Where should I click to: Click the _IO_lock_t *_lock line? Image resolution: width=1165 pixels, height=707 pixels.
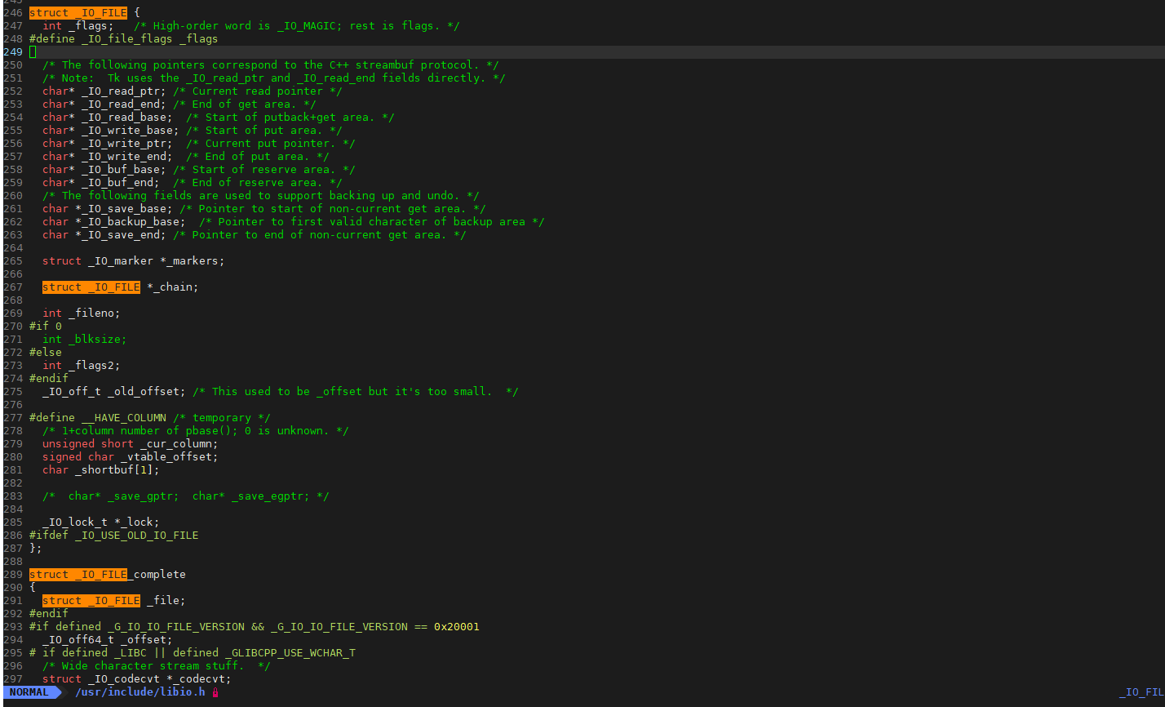point(101,522)
